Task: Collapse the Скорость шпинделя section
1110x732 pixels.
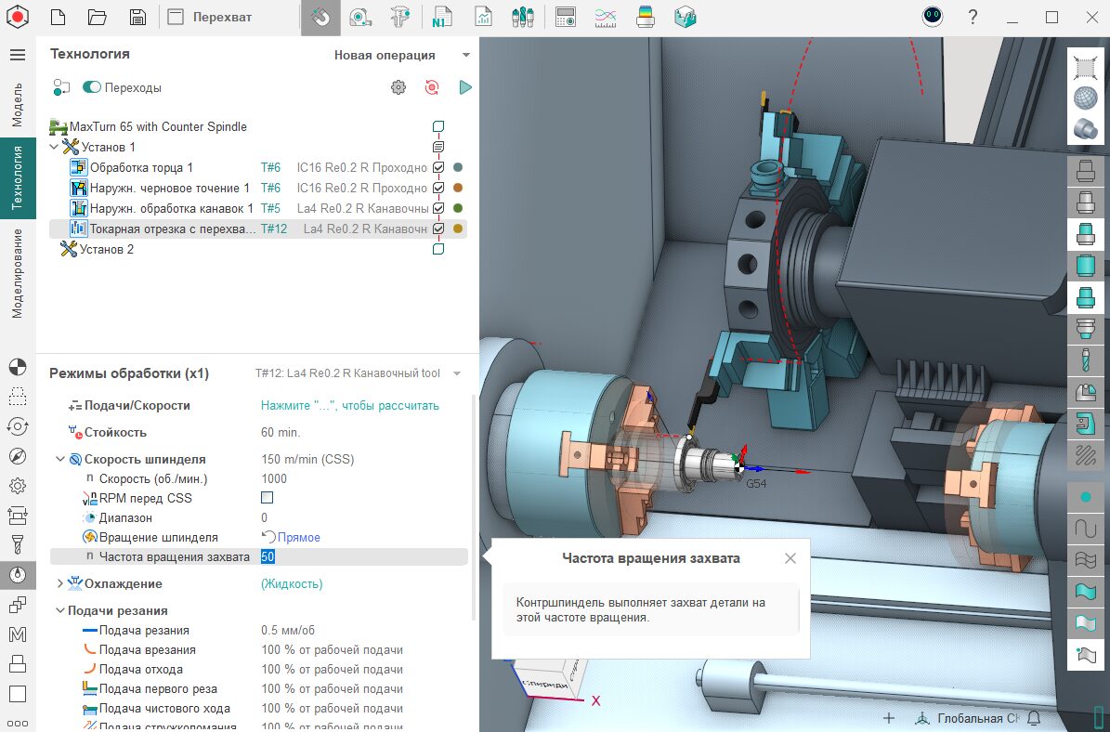Action: (60, 459)
